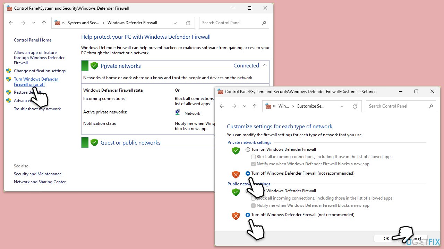Open Turn Windows Defender Firewall on or off link
Viewport: 444px width, 249px height.
pos(36,82)
